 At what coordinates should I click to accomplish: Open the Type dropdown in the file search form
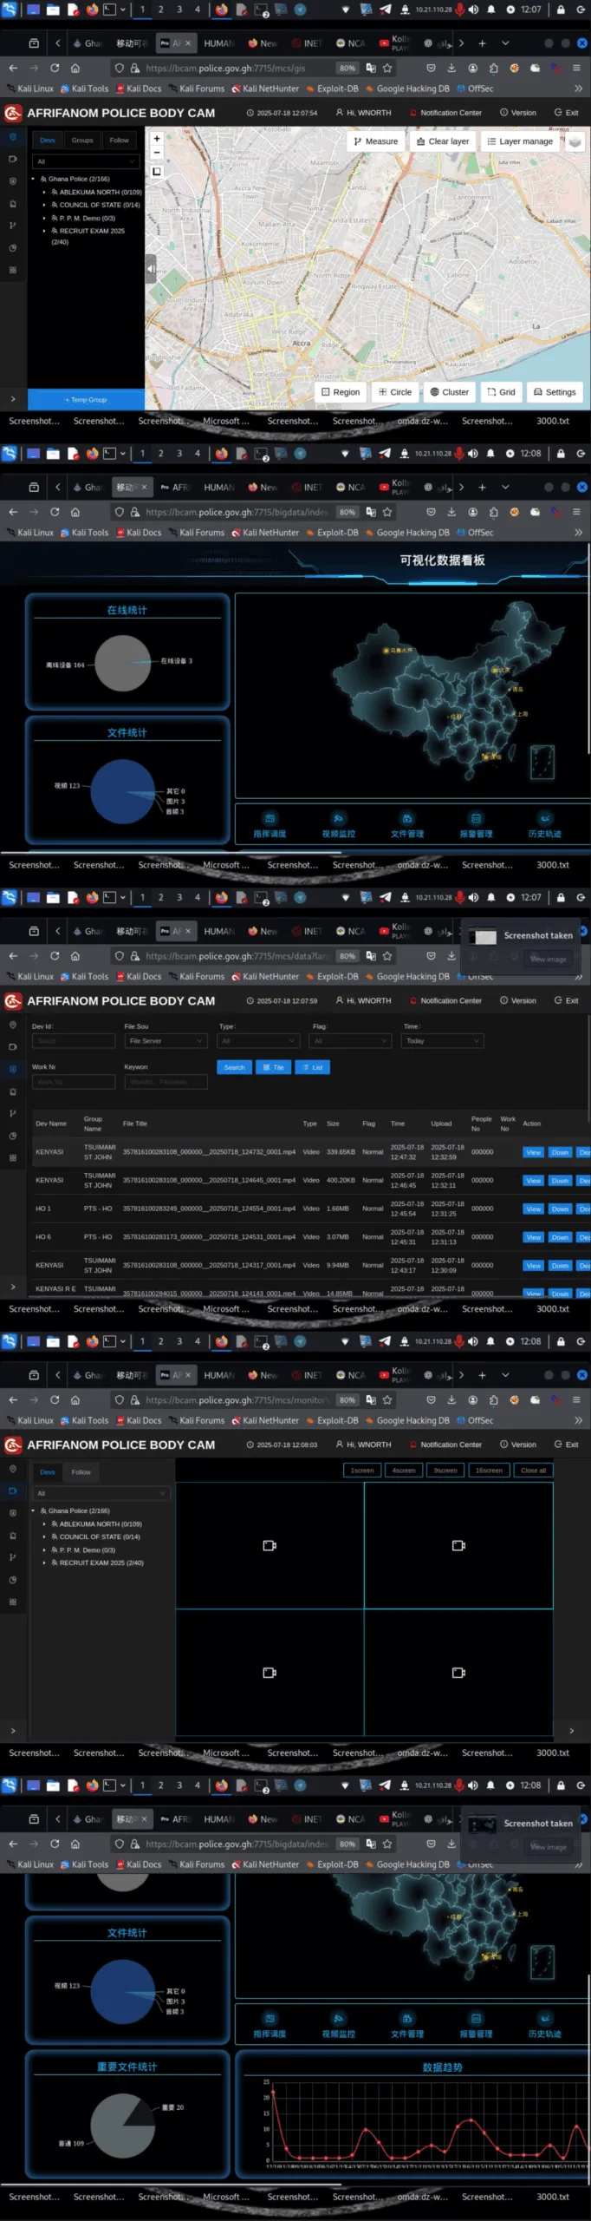(259, 1041)
